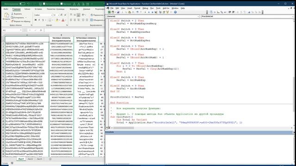Open the Font group dialog launcher
The height and width of the screenshot is (166, 296).
coord(67,25)
